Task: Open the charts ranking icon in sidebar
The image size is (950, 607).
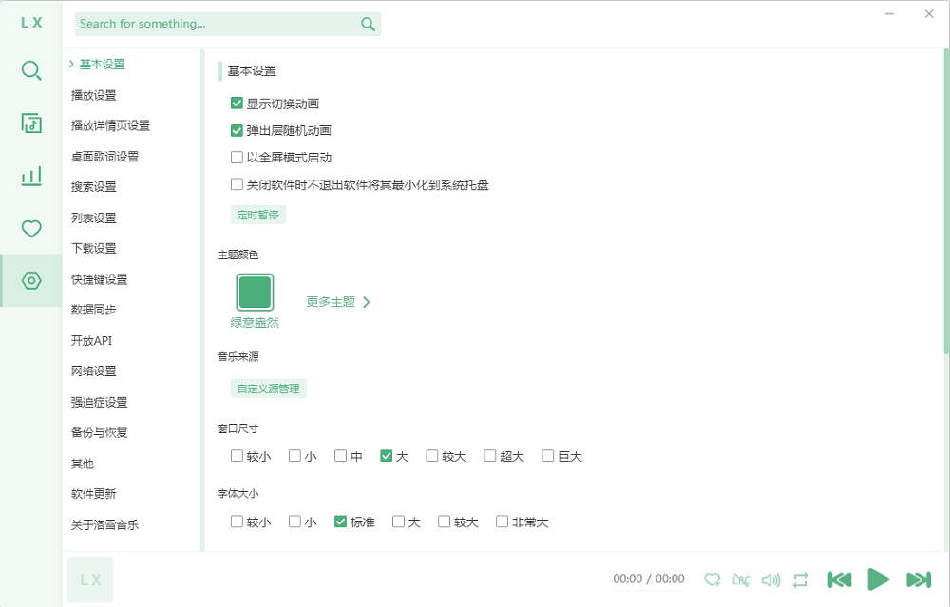Action: [x=30, y=176]
